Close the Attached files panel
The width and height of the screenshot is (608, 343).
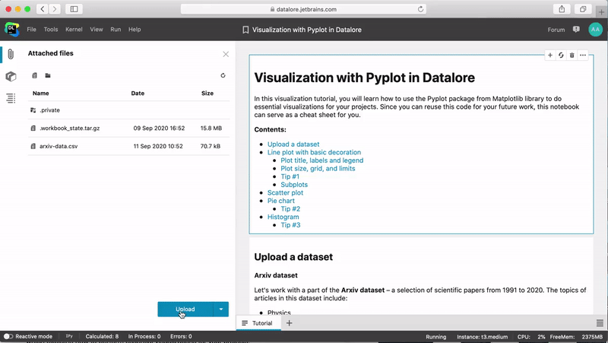pyautogui.click(x=226, y=54)
